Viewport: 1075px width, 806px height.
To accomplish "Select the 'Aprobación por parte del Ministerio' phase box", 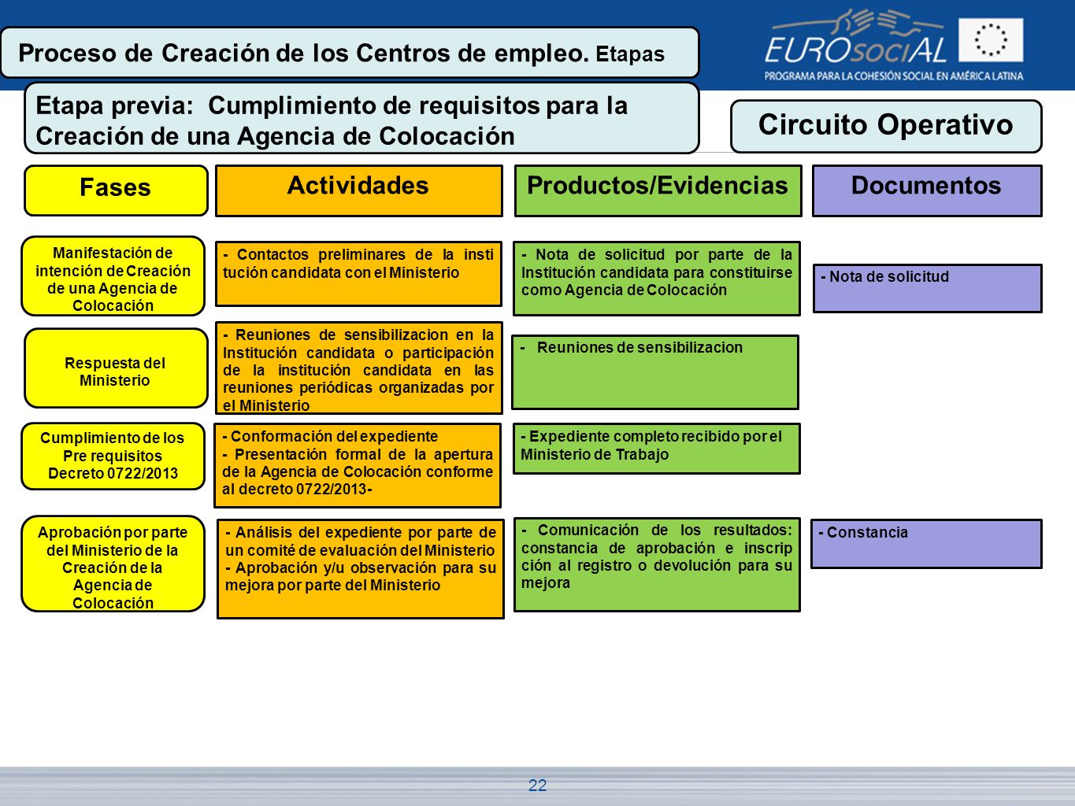I will pyautogui.click(x=113, y=564).
